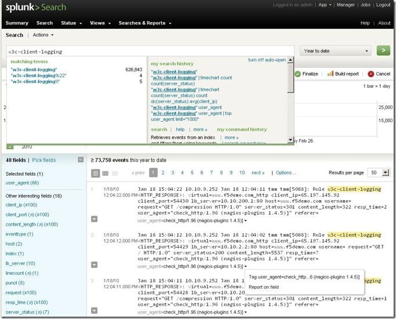
Task: Switch to events table view icon
Action: 106,173
